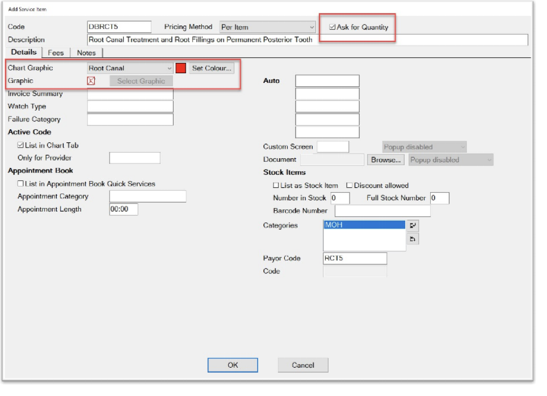Open the Popup disabled dropdown beside Browse
This screenshot has height=396, width=547.
(x=489, y=159)
